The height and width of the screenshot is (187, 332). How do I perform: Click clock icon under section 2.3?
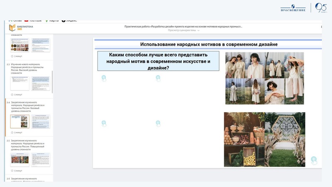[12, 95]
